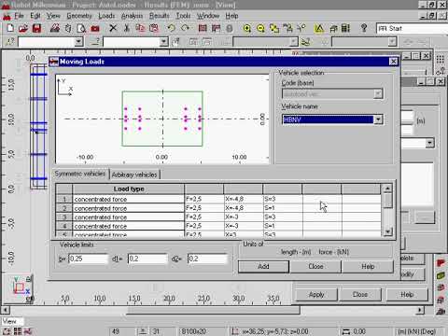The image size is (448, 336).
Task: Click the Help button beside Apply in the background dialog
Action: pos(407,294)
